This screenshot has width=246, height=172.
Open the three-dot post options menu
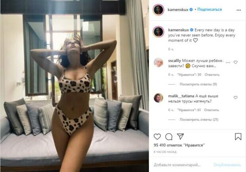pyautogui.click(x=238, y=10)
